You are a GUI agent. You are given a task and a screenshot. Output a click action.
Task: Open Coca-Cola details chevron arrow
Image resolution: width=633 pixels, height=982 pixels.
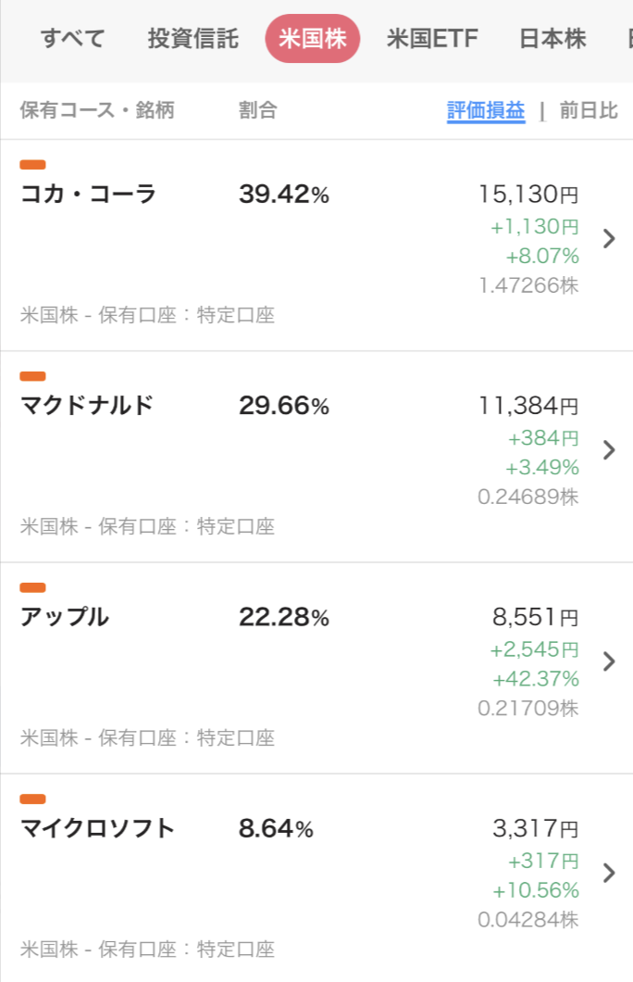coord(608,239)
